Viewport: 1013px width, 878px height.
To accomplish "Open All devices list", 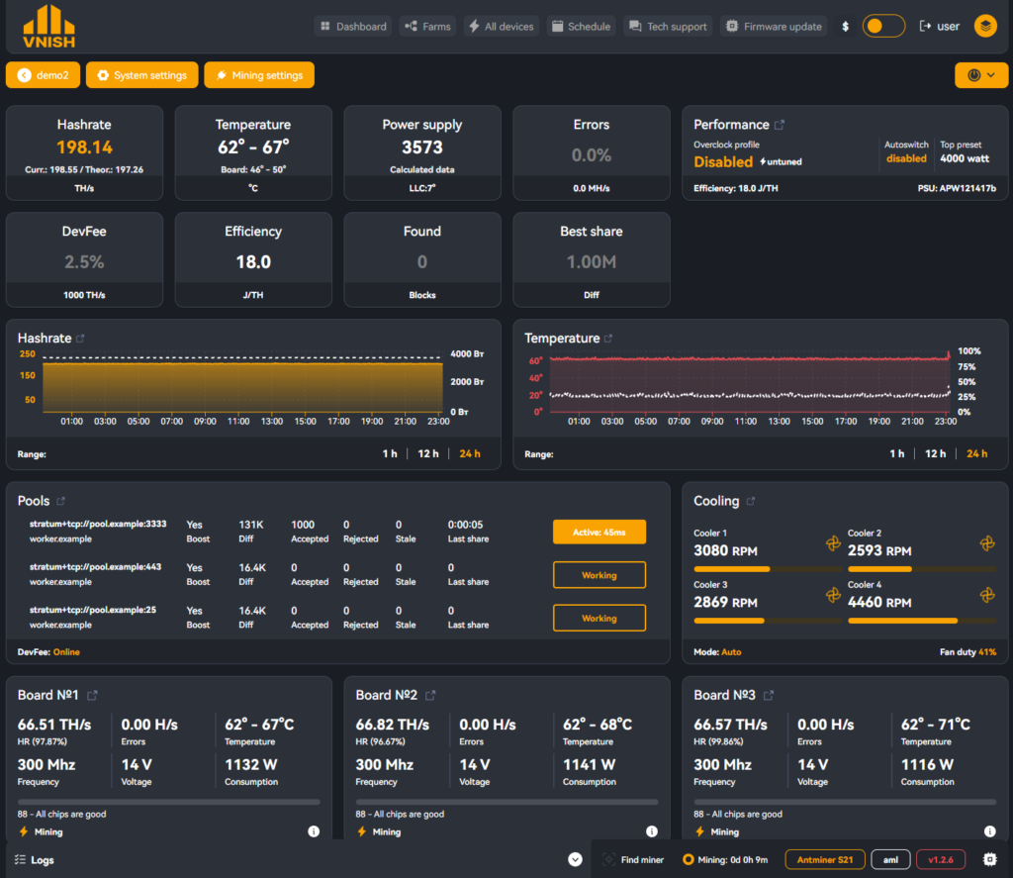I will click(502, 27).
